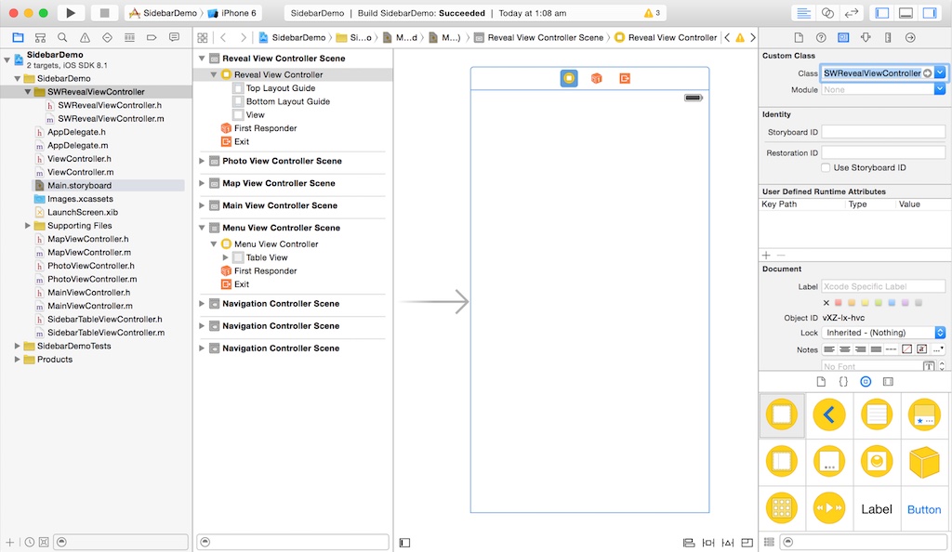Open the Identity inspector tab
952x552 pixels.
point(843,36)
